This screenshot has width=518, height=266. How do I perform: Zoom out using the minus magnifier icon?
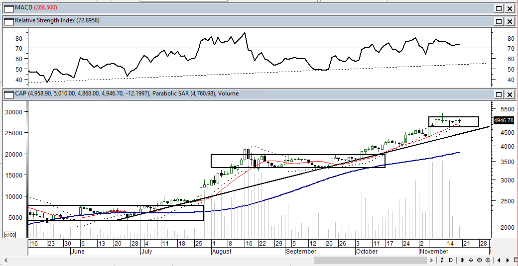tap(479, 261)
